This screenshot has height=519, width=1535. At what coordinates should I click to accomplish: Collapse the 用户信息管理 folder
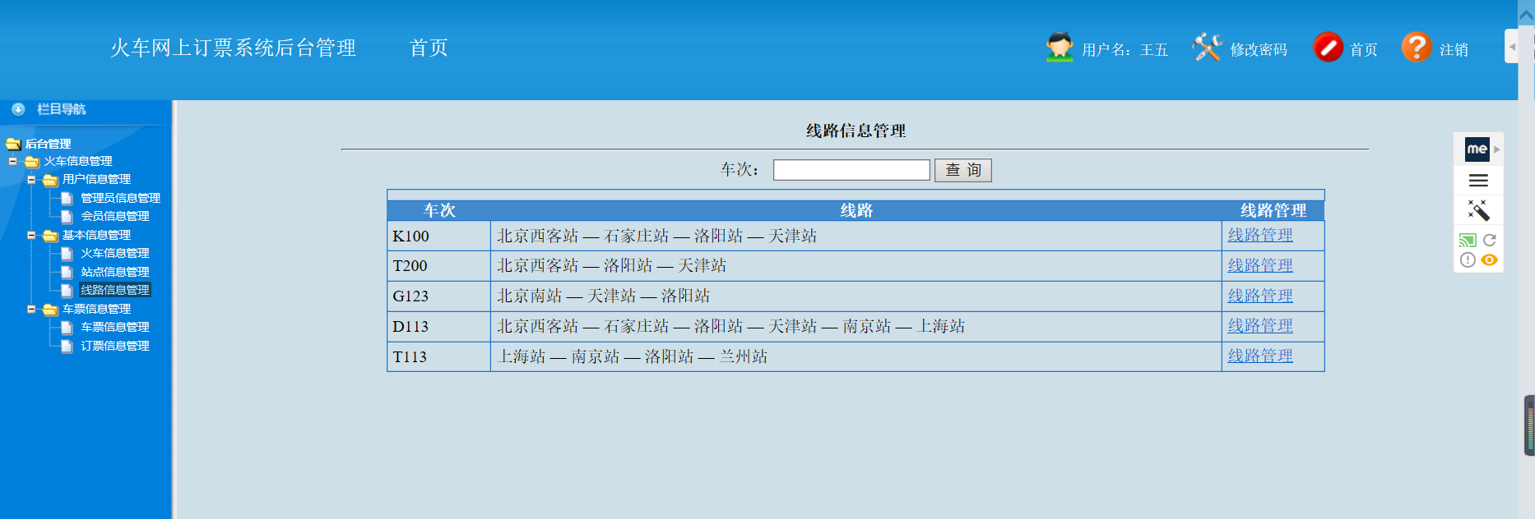point(31,179)
